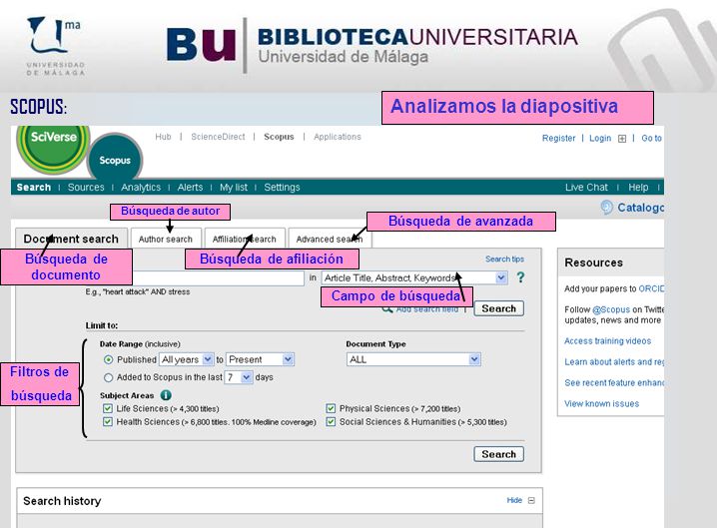Click the Search item in the teal navigation bar
The width and height of the screenshot is (717, 528).
click(x=33, y=187)
